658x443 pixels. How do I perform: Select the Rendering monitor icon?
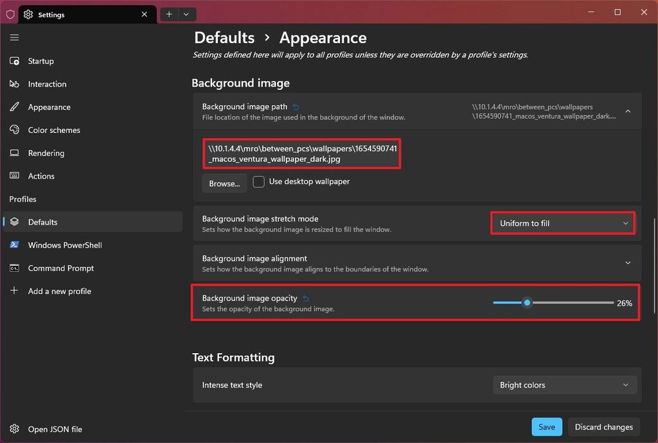14,153
